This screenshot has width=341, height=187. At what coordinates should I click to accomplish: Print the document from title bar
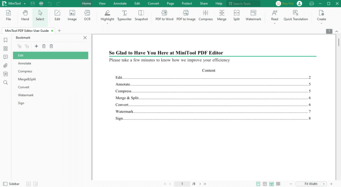point(41,3)
